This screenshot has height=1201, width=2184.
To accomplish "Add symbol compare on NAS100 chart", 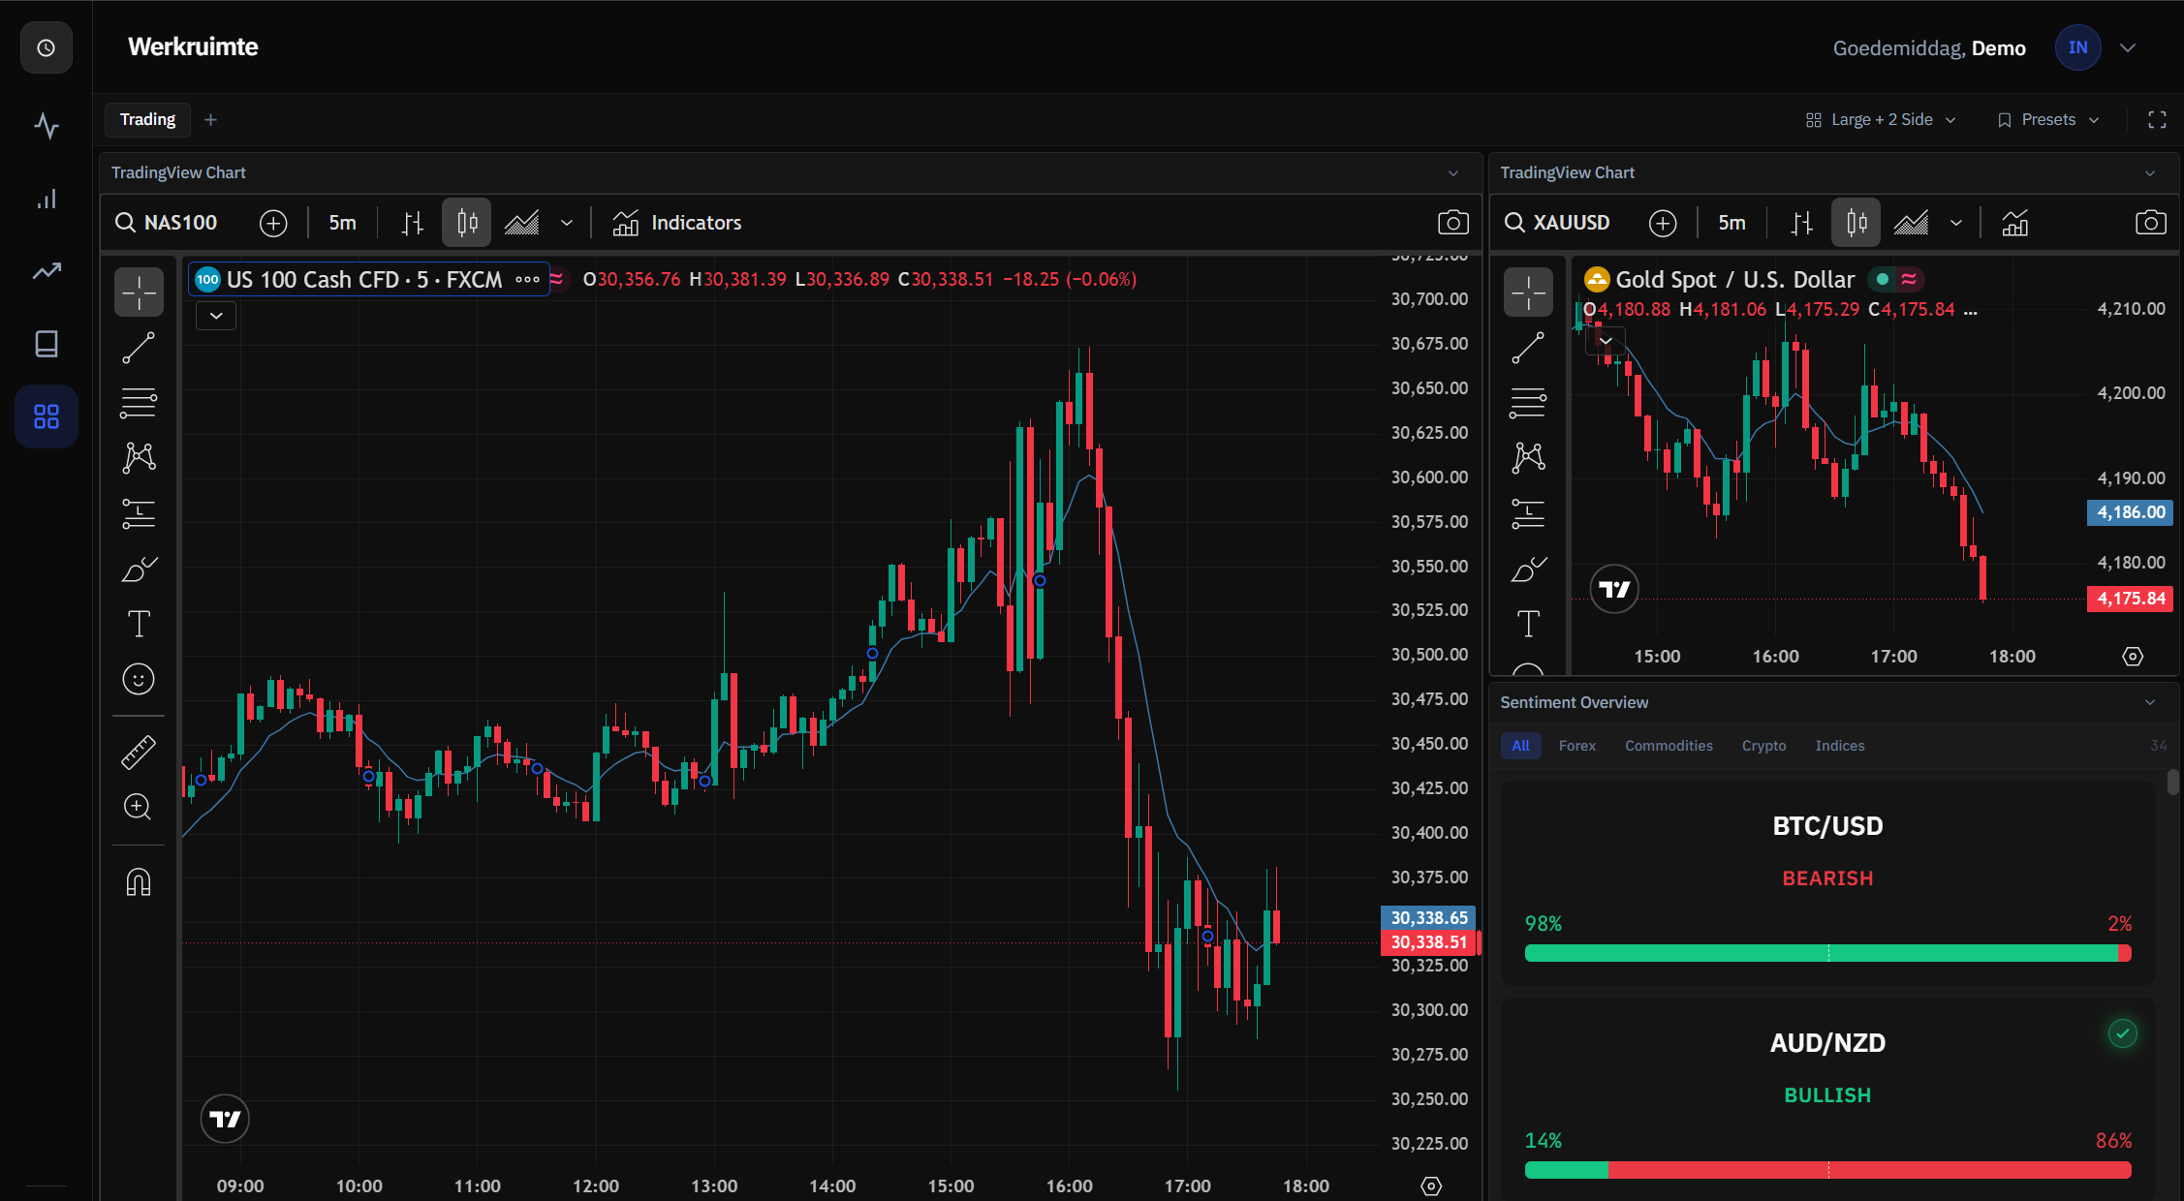I will pos(273,223).
